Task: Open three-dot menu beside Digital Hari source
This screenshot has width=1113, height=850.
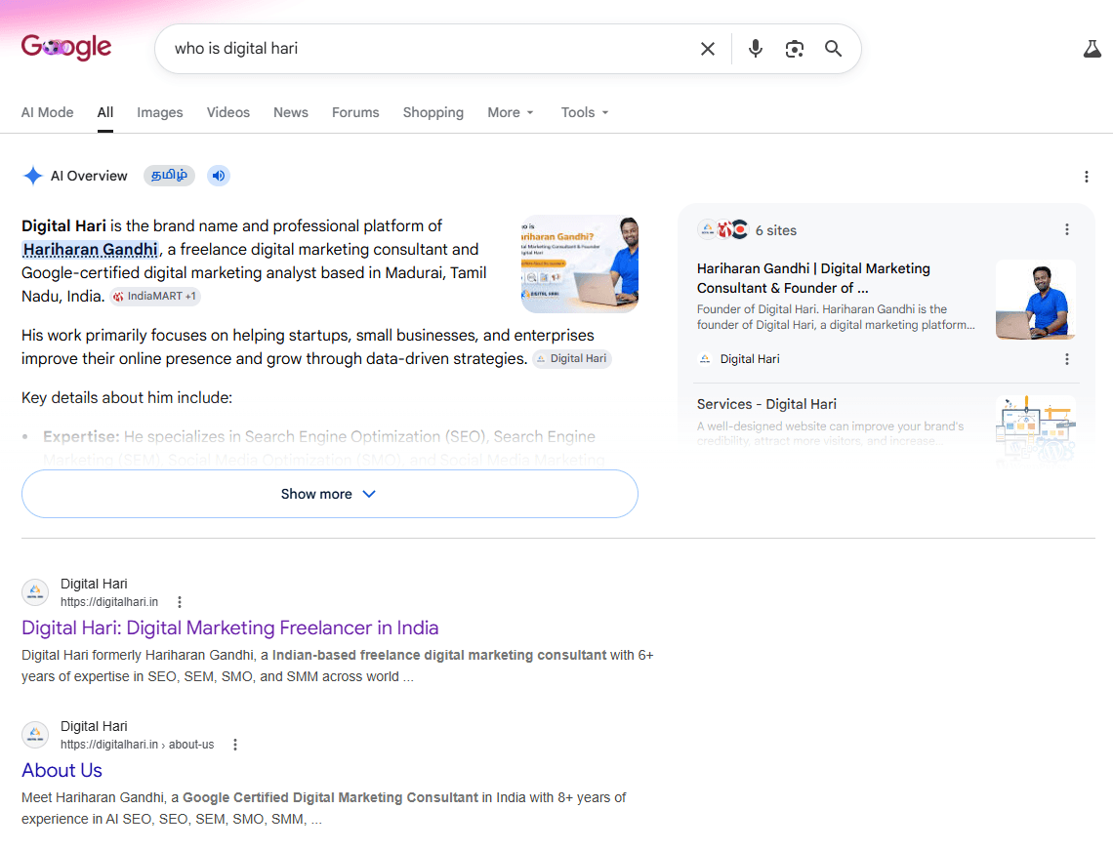Action: (1066, 359)
